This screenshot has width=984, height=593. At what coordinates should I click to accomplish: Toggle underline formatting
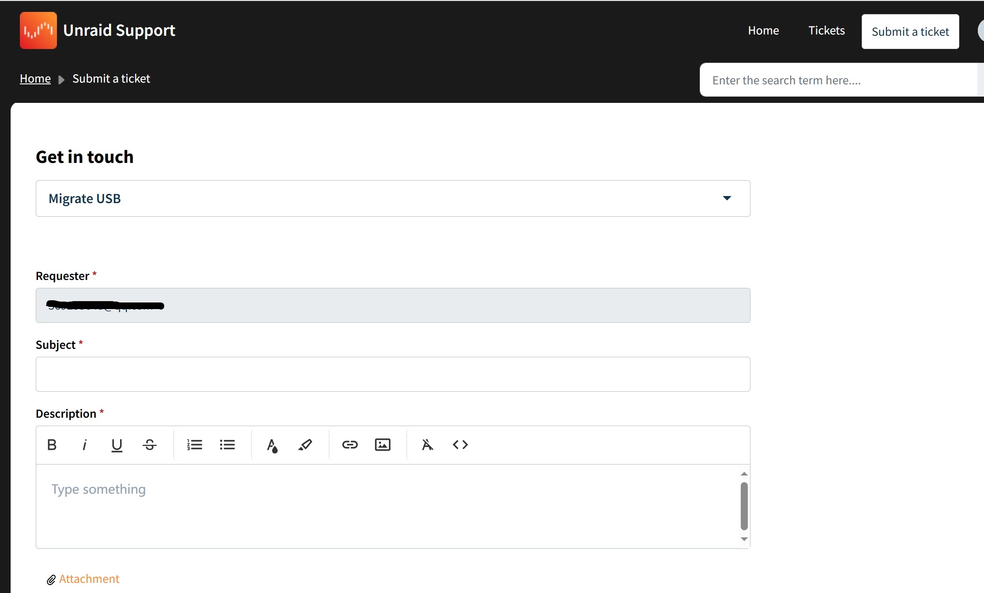(x=117, y=445)
